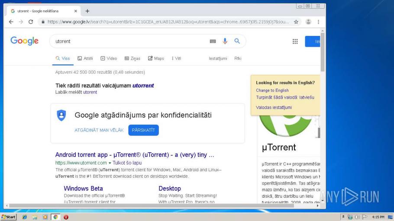Viewport: 394px width, 221px height.
Task: Click the Google logo
Action: point(24,41)
